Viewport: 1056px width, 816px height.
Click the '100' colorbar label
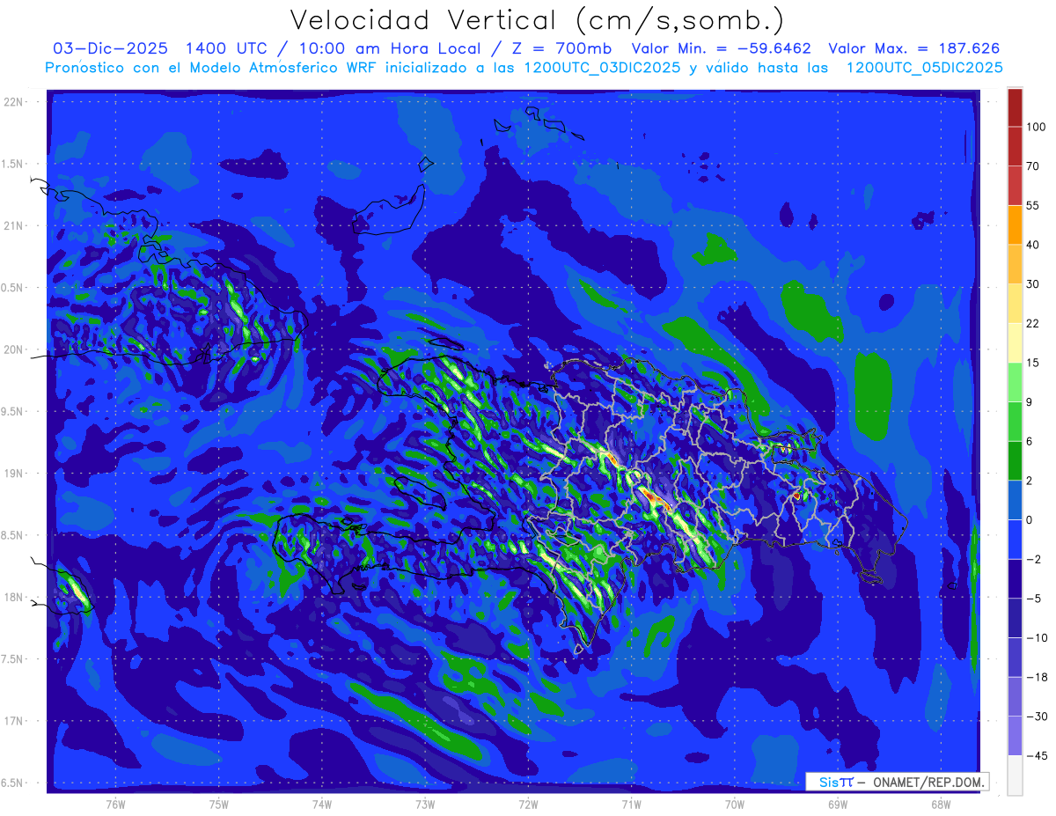(x=1037, y=127)
